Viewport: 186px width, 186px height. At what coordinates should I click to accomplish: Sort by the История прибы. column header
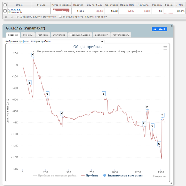click(61, 5)
